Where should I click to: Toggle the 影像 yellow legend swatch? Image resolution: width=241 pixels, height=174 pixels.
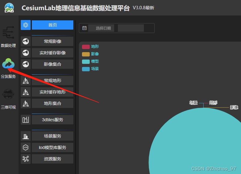coord(86,54)
